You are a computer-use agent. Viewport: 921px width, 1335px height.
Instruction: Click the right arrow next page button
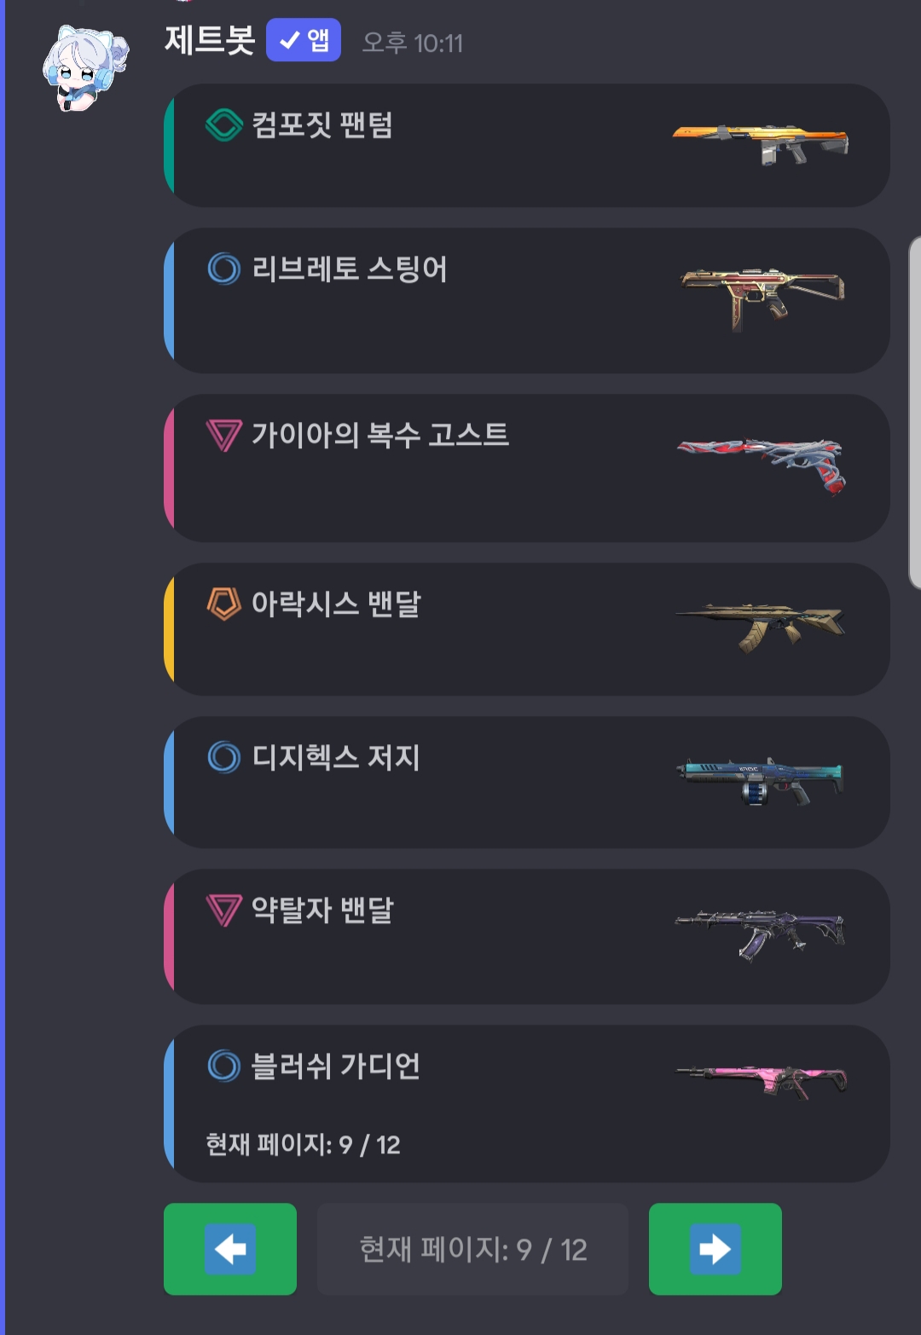tap(715, 1249)
